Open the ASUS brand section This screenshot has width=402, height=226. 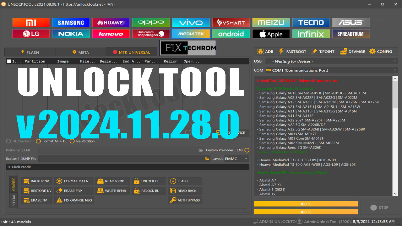click(351, 22)
